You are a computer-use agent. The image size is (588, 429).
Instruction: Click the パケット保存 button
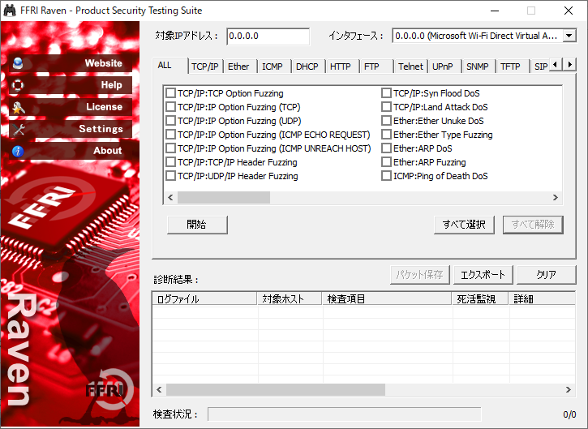[x=419, y=275]
